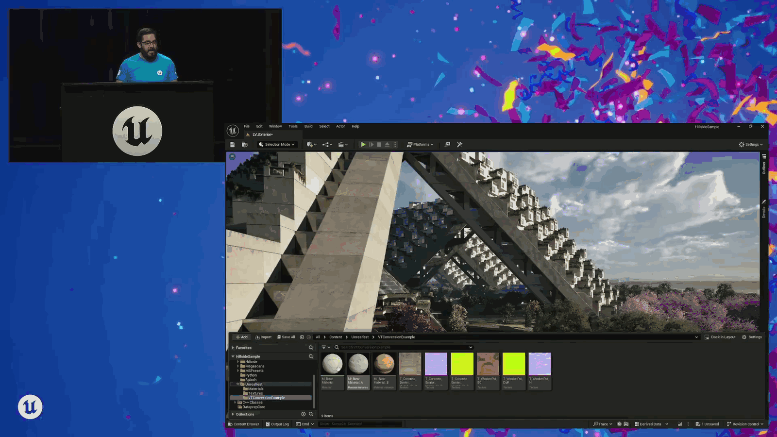The width and height of the screenshot is (777, 437).
Task: Open Revision Control dropdown
Action: click(745, 424)
